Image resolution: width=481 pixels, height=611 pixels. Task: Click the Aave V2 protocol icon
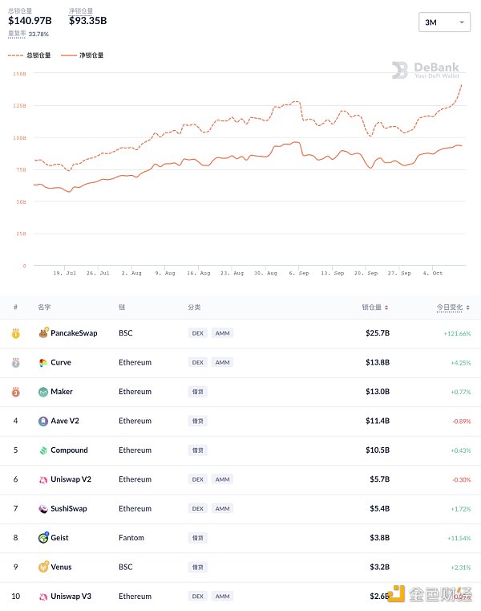pyautogui.click(x=43, y=422)
